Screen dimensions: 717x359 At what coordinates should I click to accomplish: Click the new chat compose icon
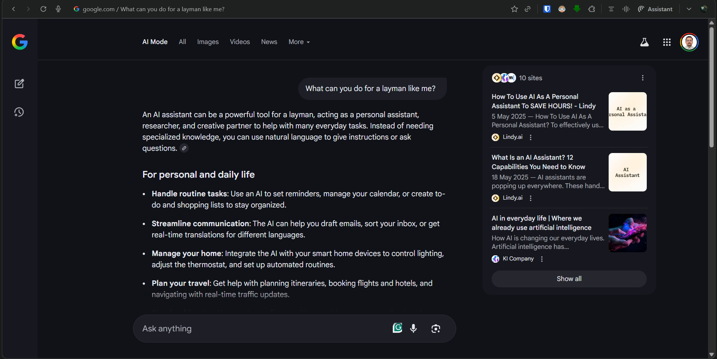coord(19,84)
